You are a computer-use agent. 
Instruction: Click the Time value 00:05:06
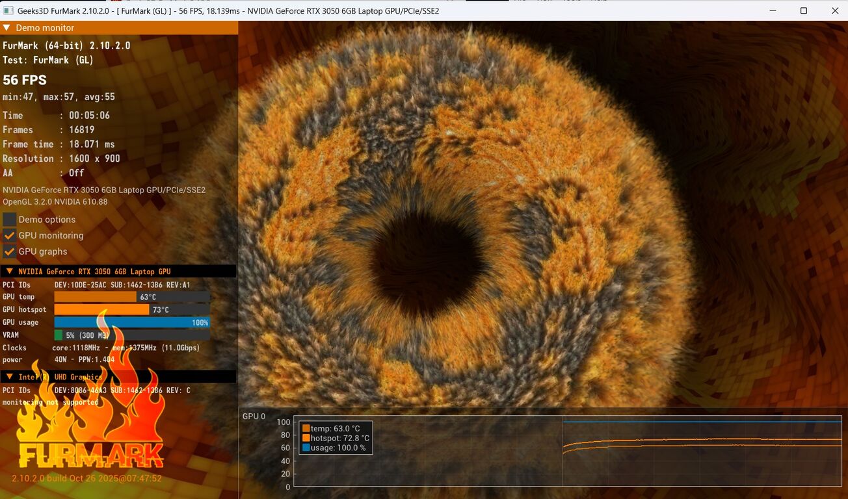tap(89, 116)
